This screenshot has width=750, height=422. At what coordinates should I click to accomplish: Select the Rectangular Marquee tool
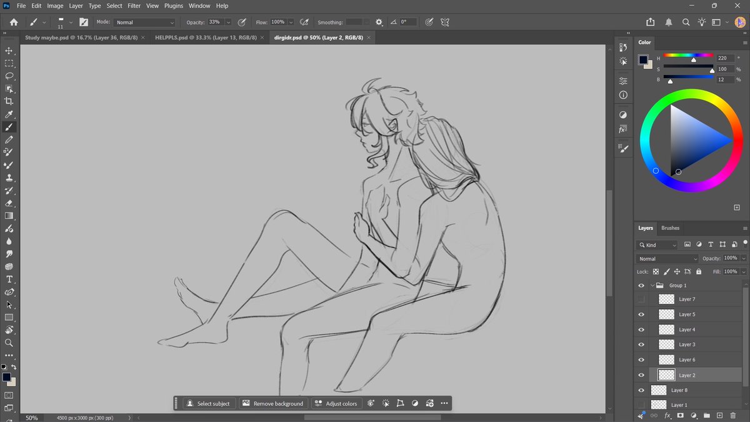9,63
